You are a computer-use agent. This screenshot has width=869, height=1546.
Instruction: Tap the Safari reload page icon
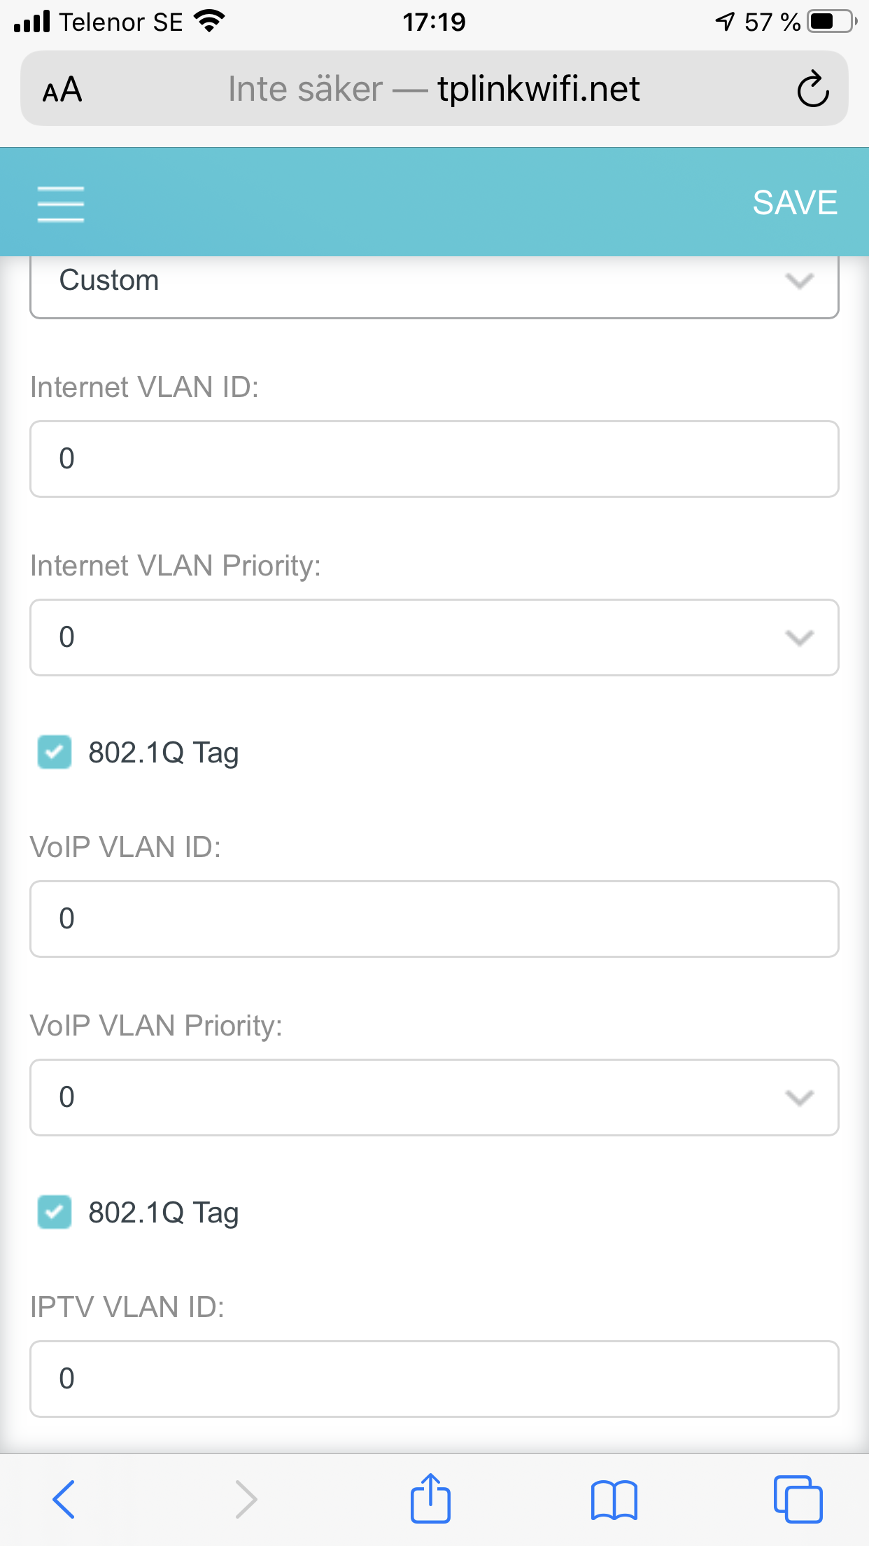(x=813, y=89)
